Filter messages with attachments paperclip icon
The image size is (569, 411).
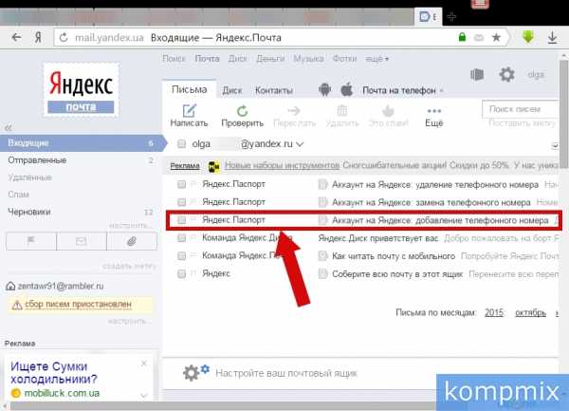click(132, 241)
